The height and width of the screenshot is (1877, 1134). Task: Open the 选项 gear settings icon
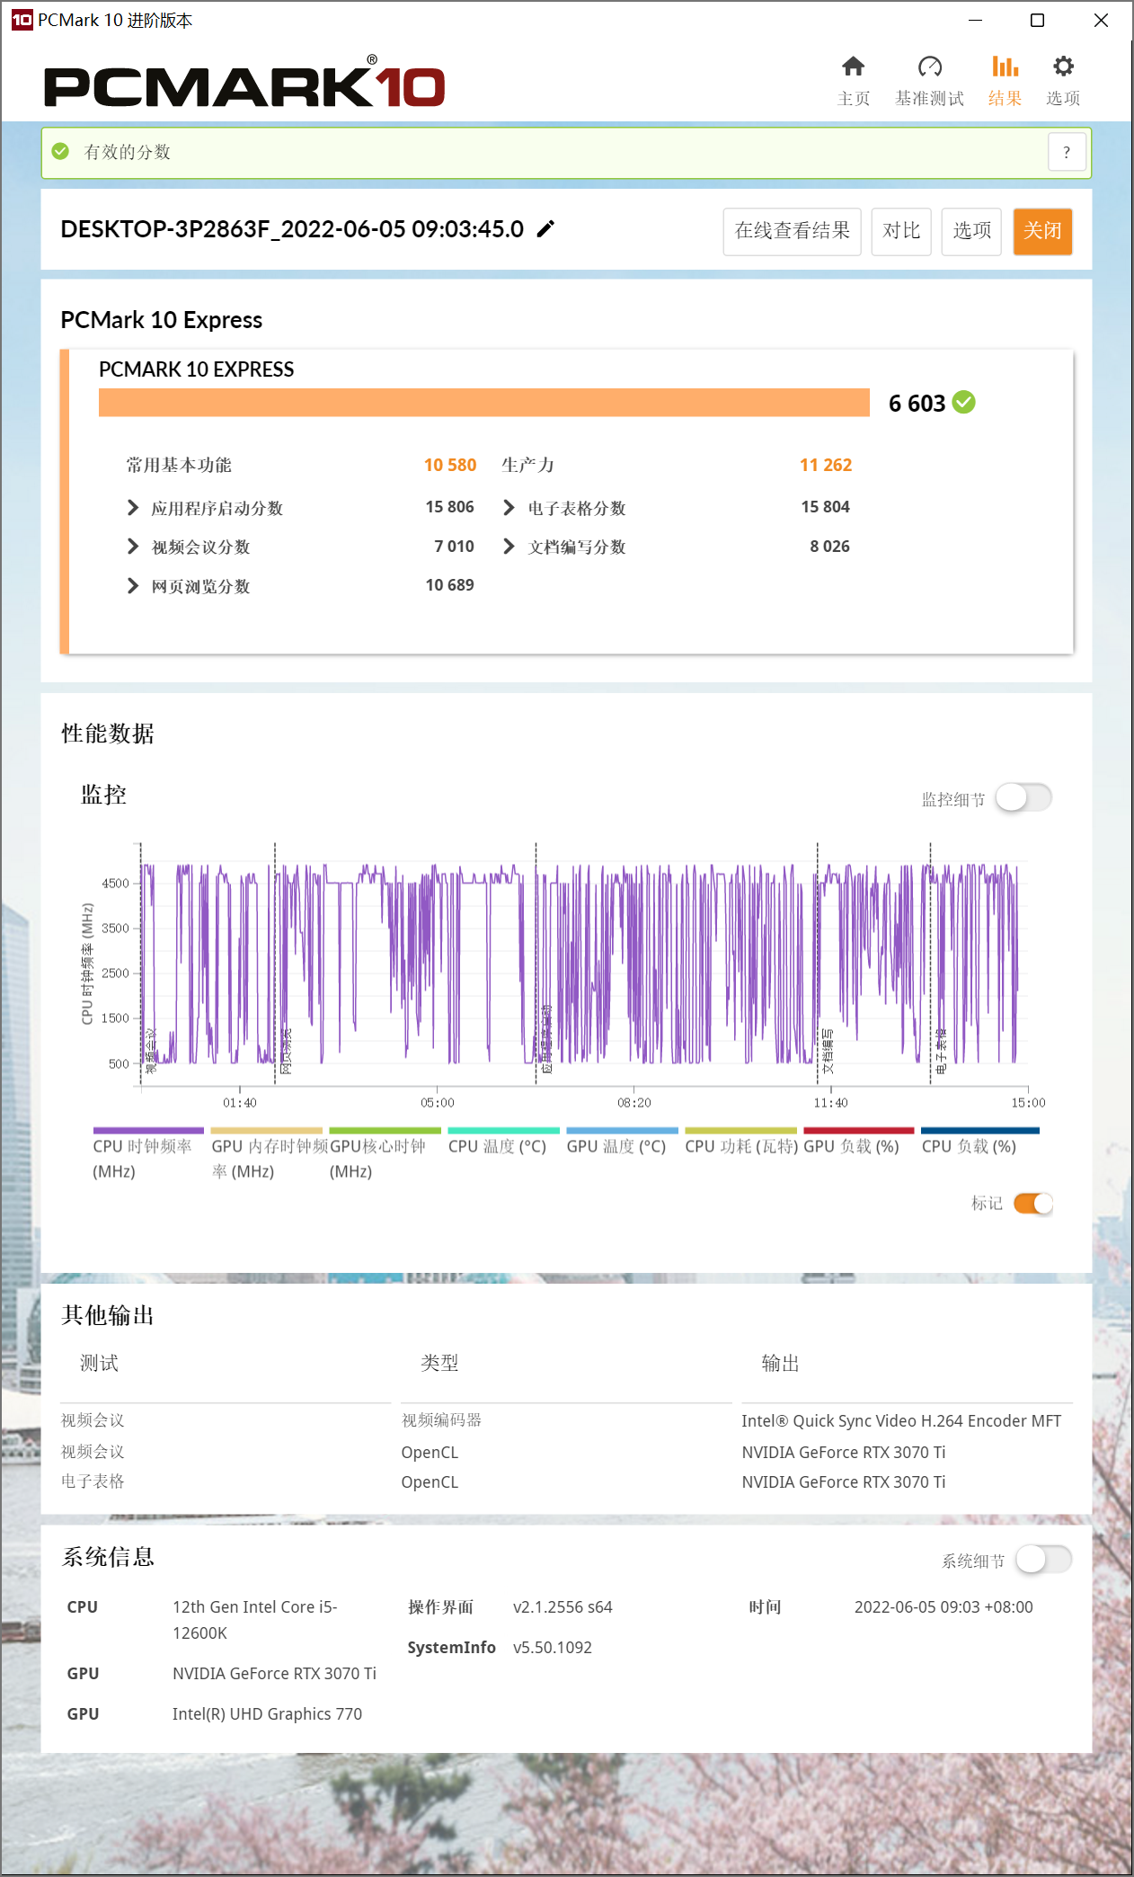tap(1063, 67)
